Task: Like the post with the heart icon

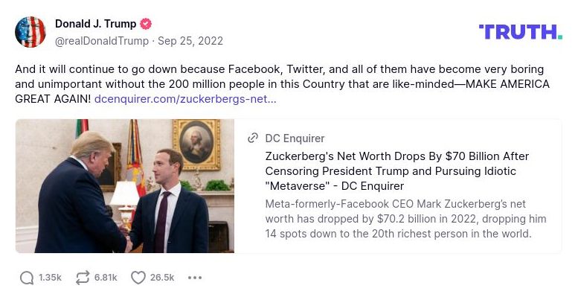Action: [138, 278]
